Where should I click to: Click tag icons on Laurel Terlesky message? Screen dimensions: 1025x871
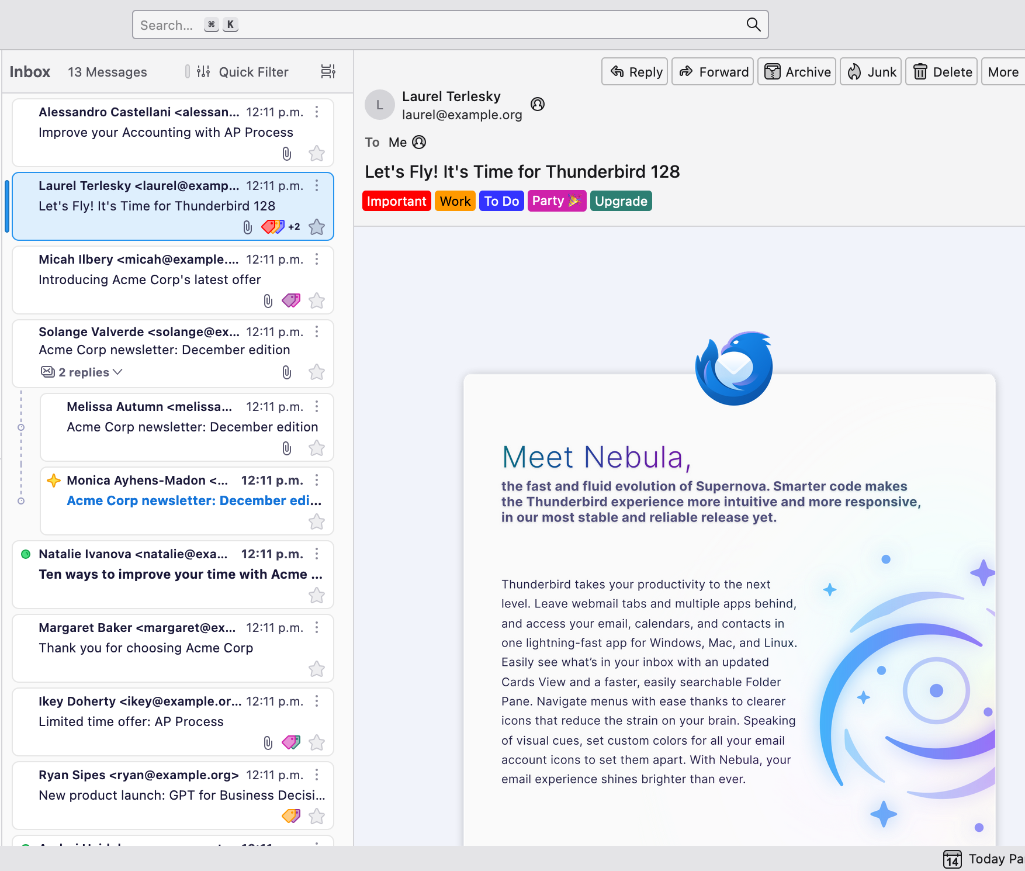(273, 227)
